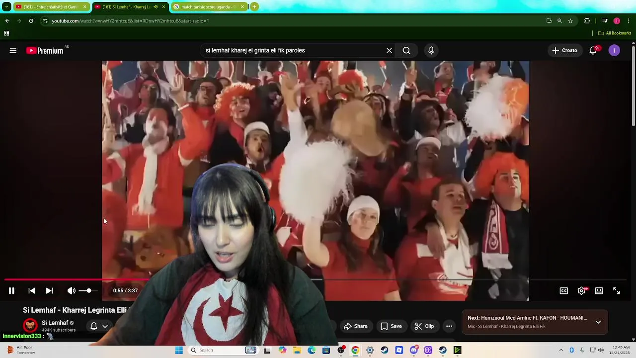The image size is (636, 358).
Task: Expand the Mix playlist panel chevron
Action: [598, 322]
